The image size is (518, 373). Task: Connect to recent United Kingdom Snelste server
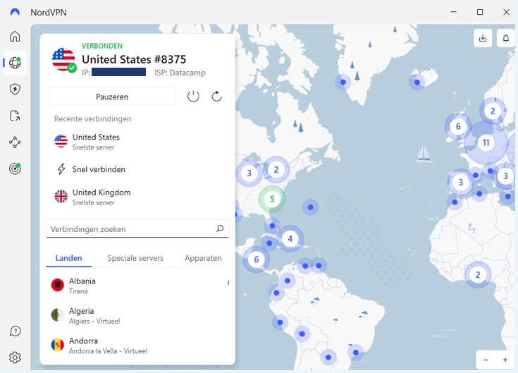(x=137, y=197)
